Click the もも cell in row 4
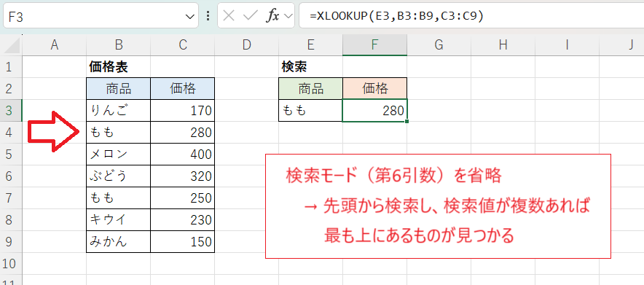The width and height of the screenshot is (644, 285). point(119,132)
